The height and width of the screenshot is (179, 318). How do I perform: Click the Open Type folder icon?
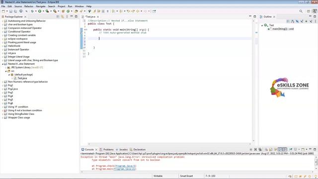click(76, 11)
